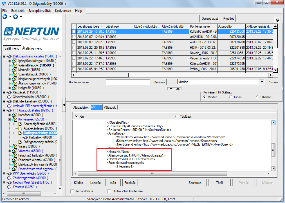285x203 pixels.
Task: Click the Feladható hallgatók folder icon
Action: [15, 155]
